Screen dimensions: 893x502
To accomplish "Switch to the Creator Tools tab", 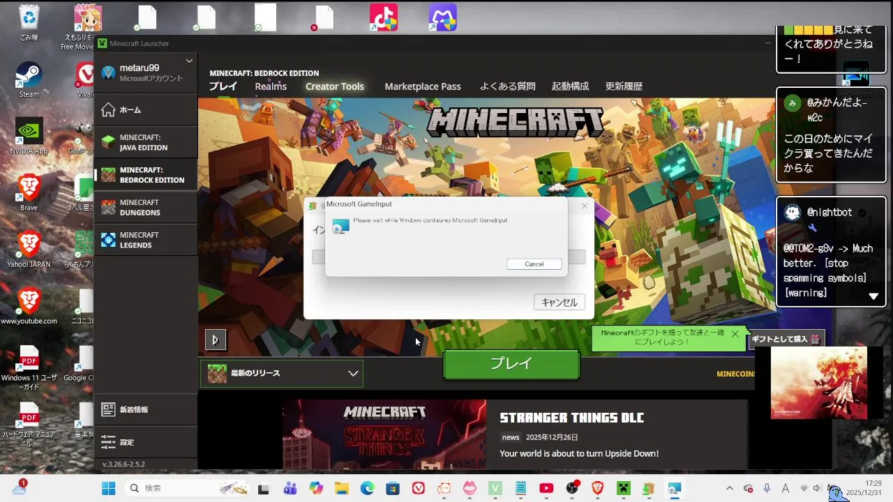I will tap(335, 86).
